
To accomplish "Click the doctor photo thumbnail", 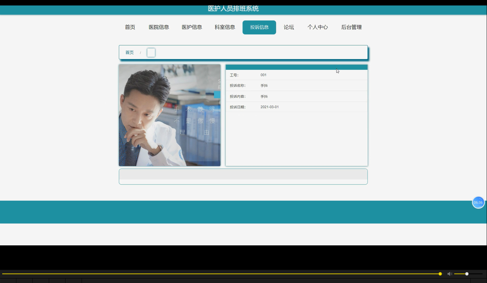I will click(170, 115).
